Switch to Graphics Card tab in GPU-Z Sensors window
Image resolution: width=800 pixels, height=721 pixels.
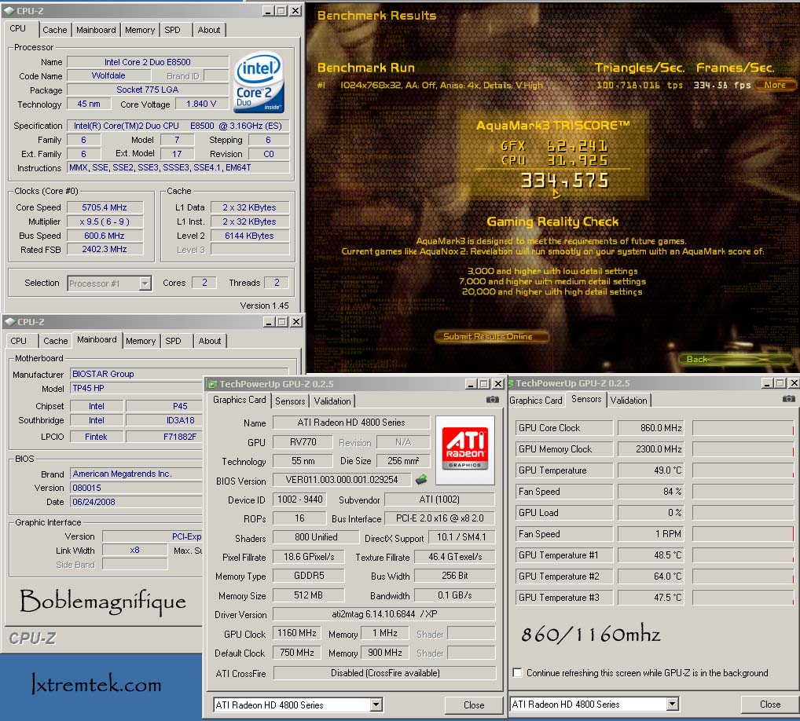pos(536,401)
